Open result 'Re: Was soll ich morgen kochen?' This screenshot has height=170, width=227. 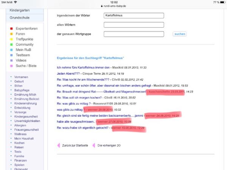click(x=79, y=97)
